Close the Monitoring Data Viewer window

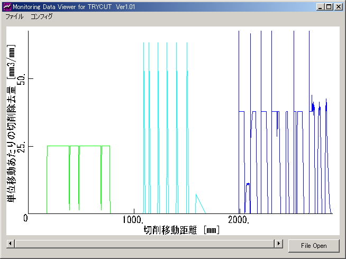338,7
